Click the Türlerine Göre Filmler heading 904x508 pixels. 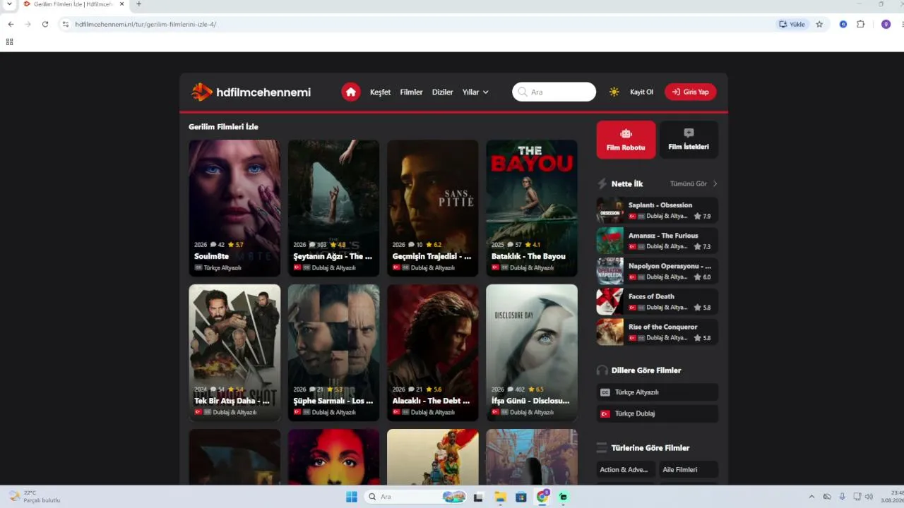[x=650, y=448]
